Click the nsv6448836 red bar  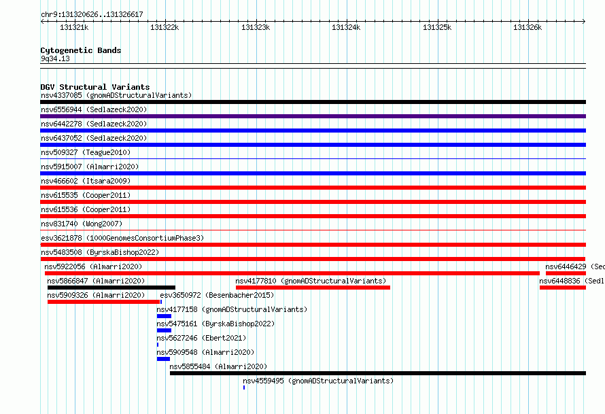point(563,288)
